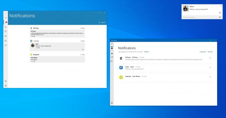
Task: Open the folder icon in the left window sidebar
Action: (x=6, y=36)
